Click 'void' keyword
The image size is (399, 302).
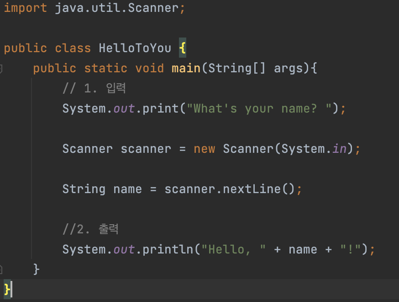coord(149,68)
